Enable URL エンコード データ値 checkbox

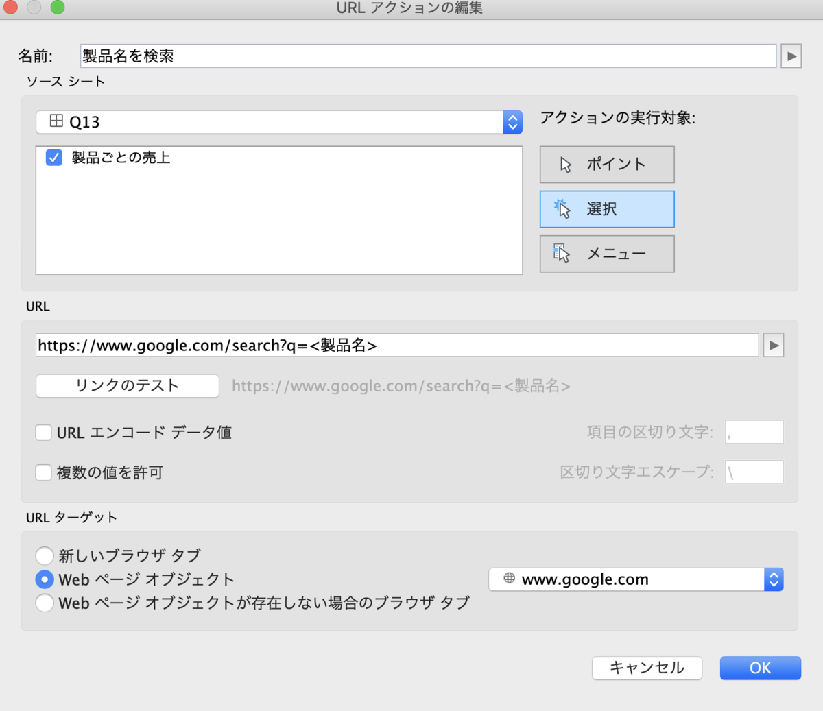coord(44,433)
